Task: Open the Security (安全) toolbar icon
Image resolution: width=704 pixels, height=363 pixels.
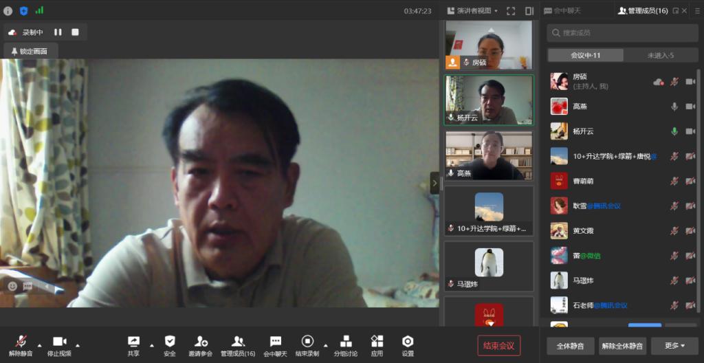Action: 170,345
